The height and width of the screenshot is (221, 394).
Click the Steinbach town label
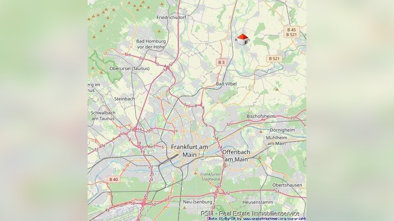(125, 99)
